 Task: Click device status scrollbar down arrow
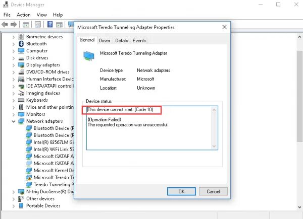pyautogui.click(x=214, y=146)
